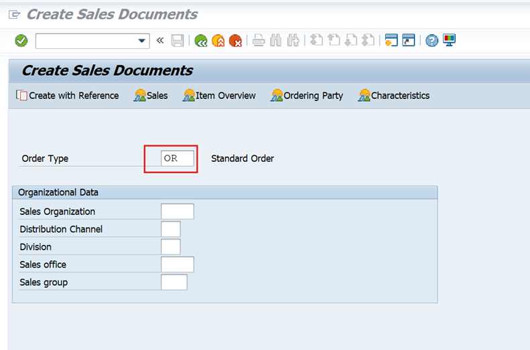Image resolution: width=530 pixels, height=350 pixels.
Task: Click the Generate Shortcut icon
Action: pyautogui.click(x=408, y=40)
